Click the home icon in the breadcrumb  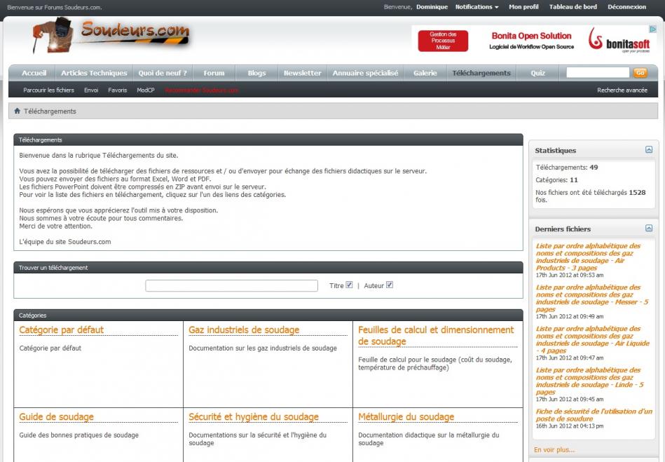(x=18, y=111)
